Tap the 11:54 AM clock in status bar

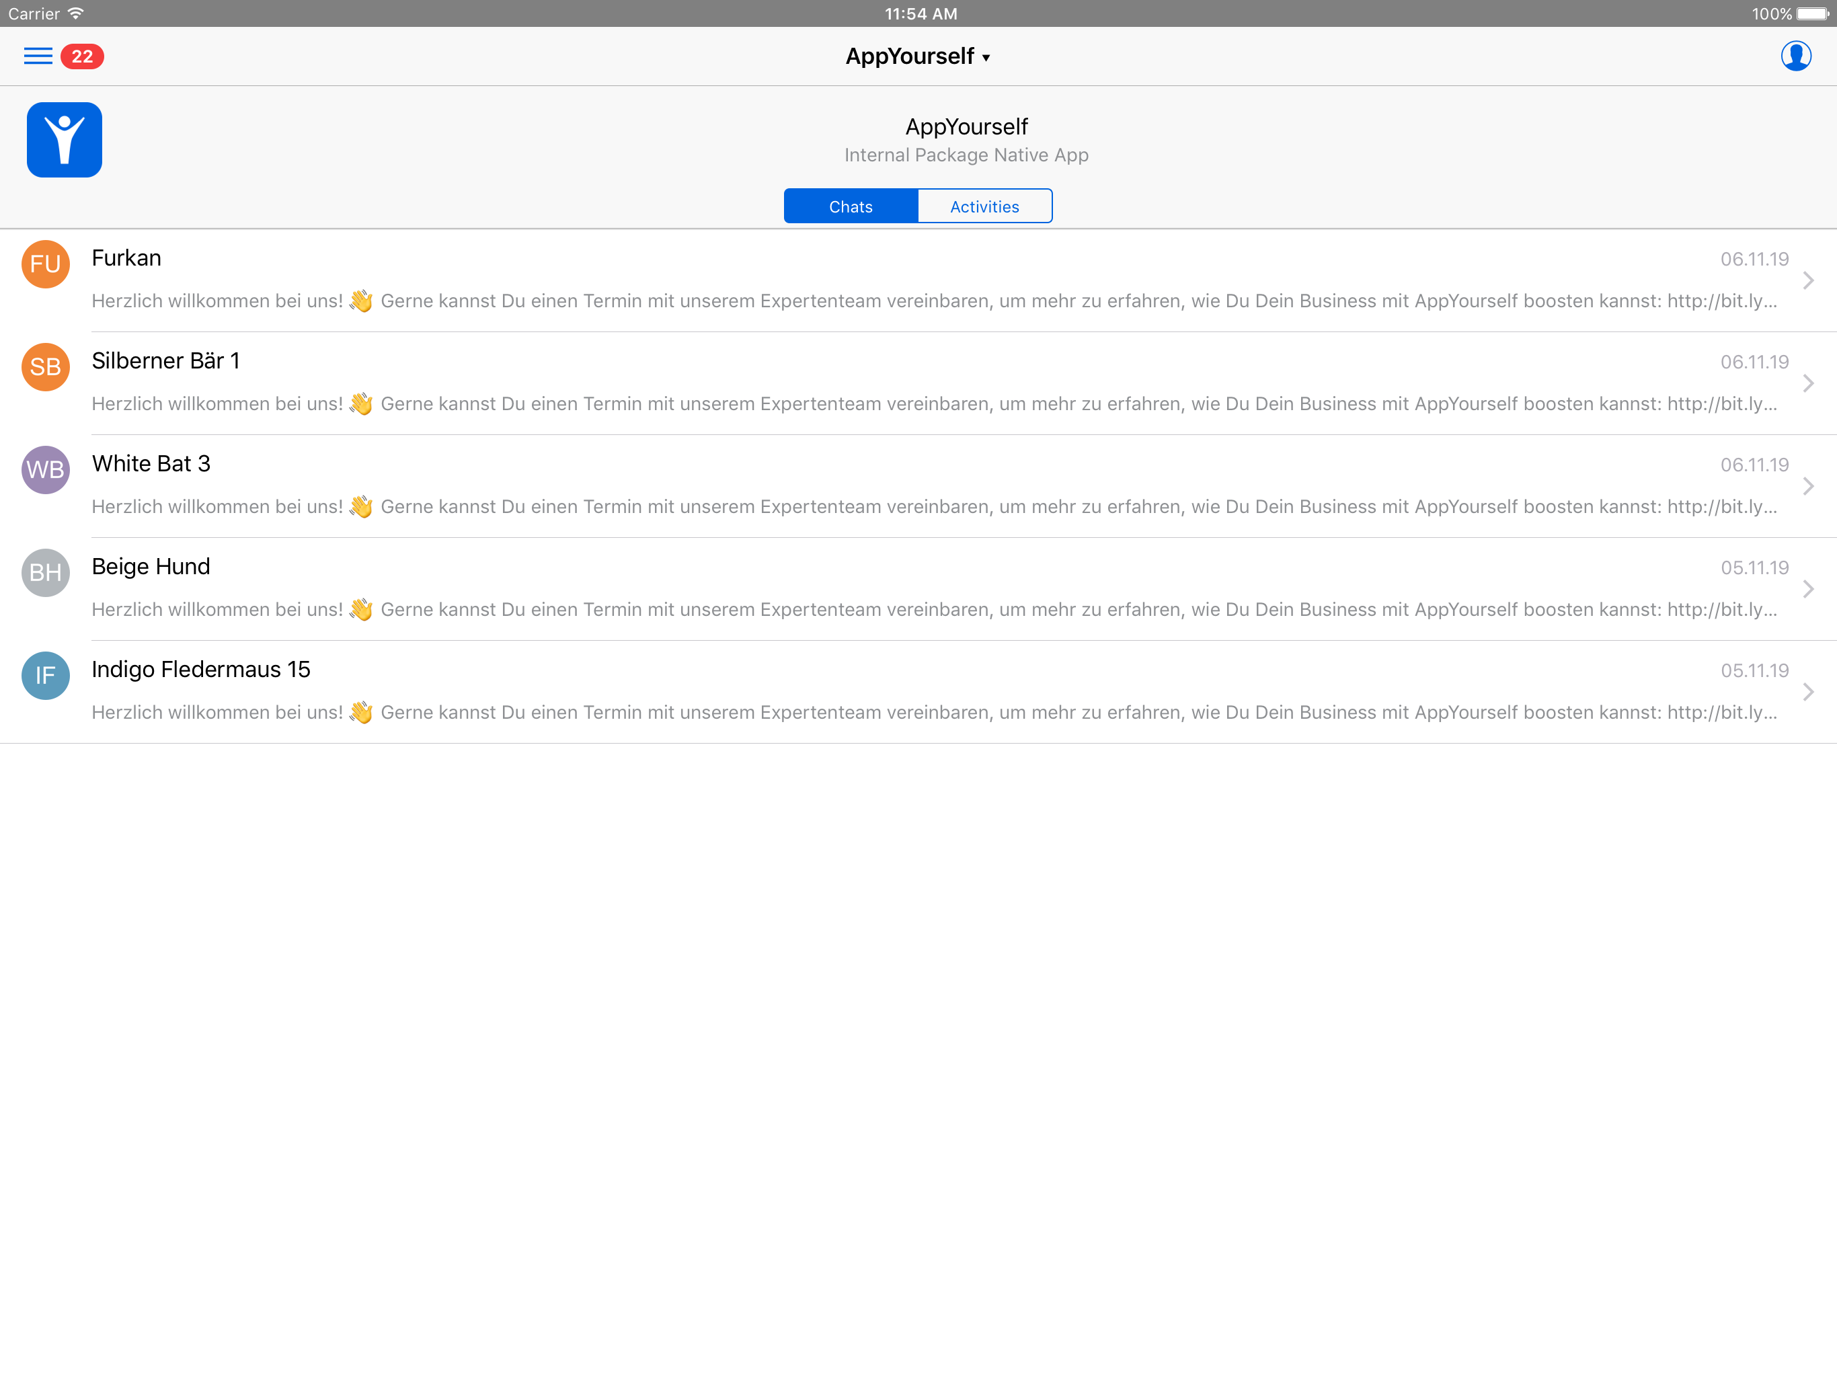click(920, 13)
